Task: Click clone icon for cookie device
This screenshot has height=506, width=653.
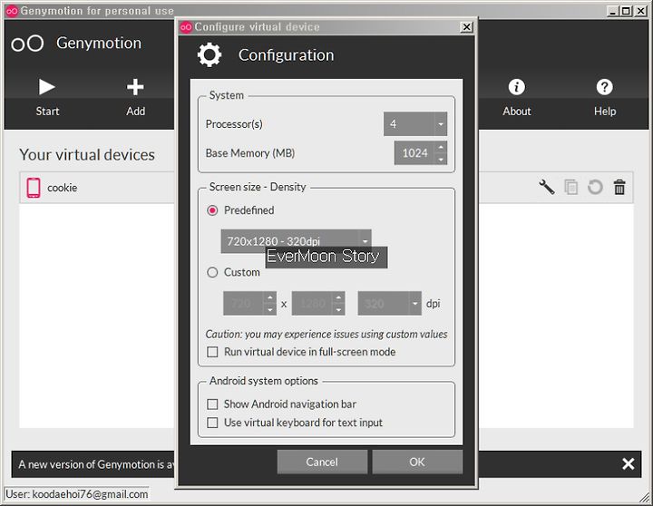Action: (571, 187)
